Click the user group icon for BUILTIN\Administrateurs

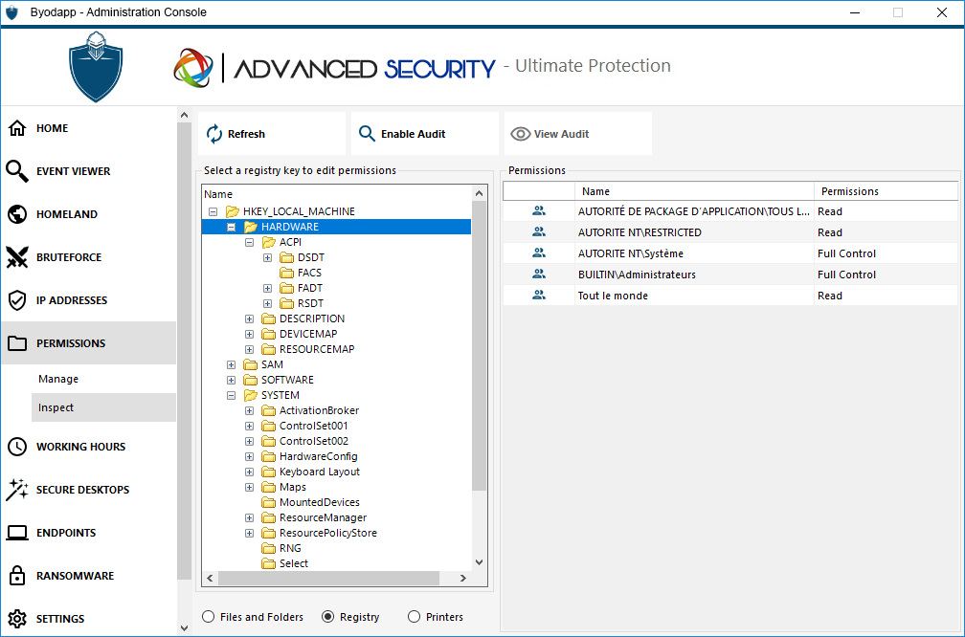(538, 274)
